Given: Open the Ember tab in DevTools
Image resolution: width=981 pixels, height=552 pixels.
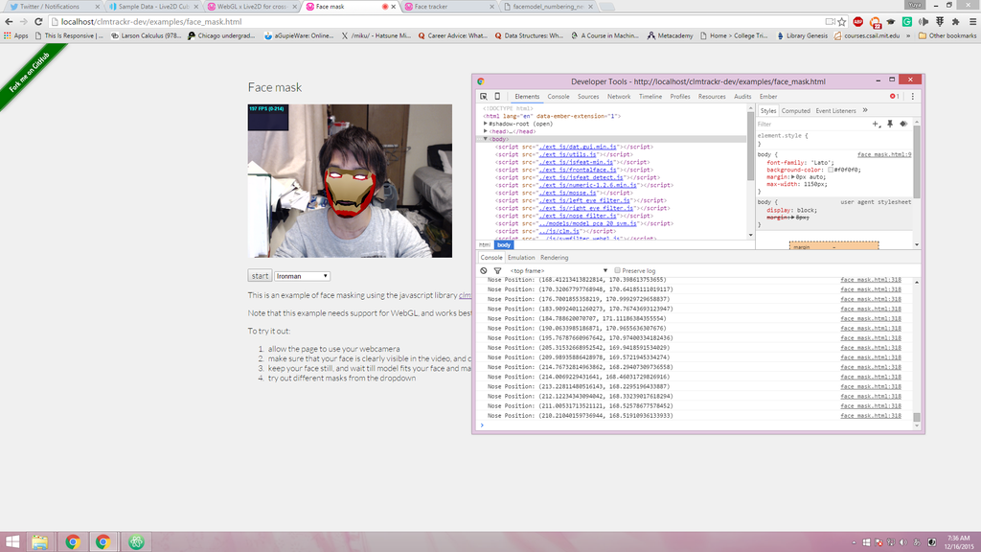Looking at the screenshot, I should coord(768,97).
